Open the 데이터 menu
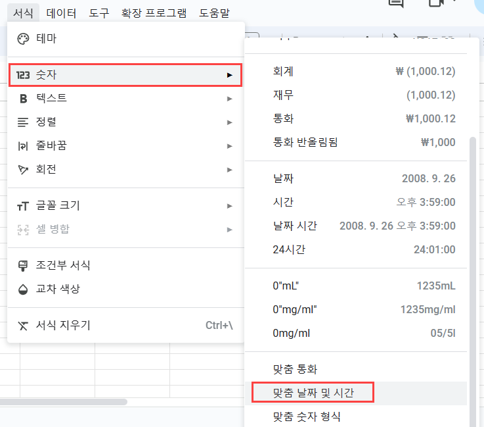This screenshot has height=427, width=484. point(61,13)
